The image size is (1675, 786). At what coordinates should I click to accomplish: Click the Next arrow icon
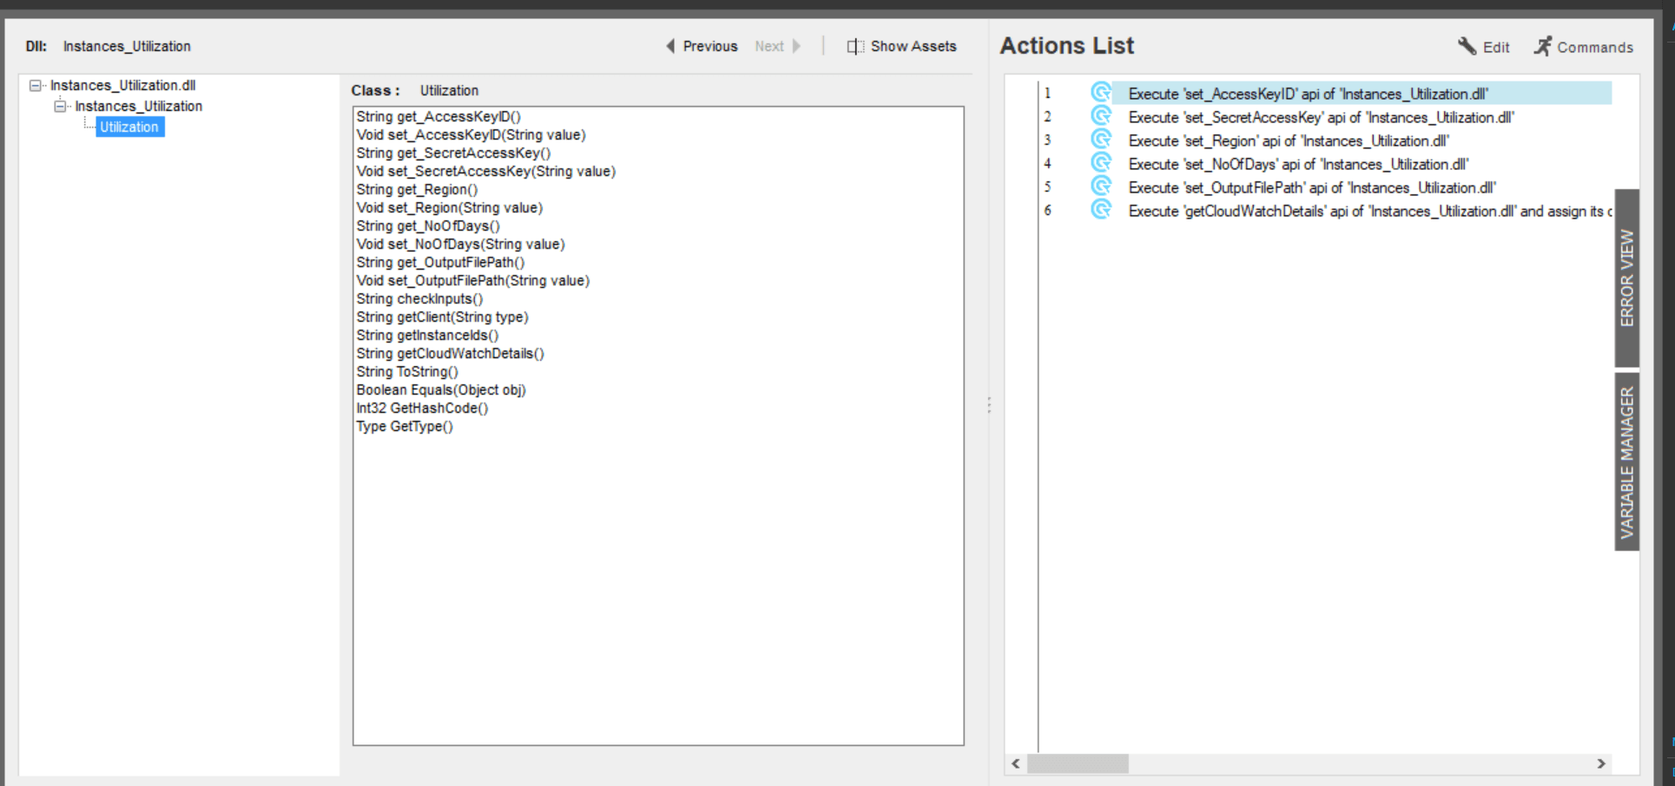796,46
